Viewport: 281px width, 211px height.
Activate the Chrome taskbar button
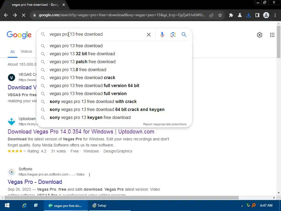coord(66,206)
